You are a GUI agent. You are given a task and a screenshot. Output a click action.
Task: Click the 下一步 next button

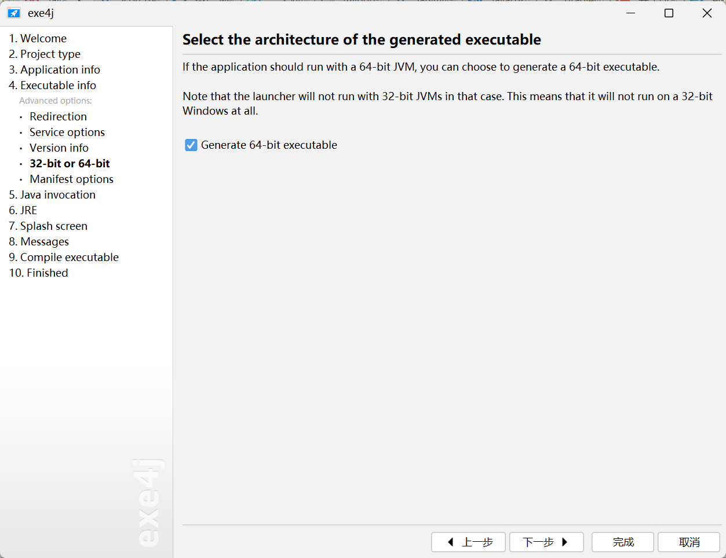pyautogui.click(x=546, y=542)
